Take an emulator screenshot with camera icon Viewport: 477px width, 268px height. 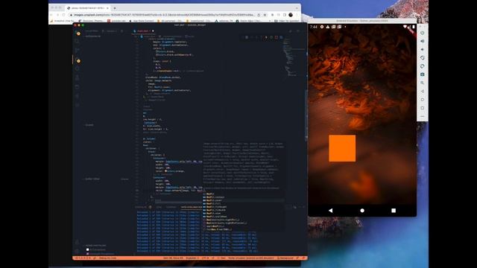(423, 74)
